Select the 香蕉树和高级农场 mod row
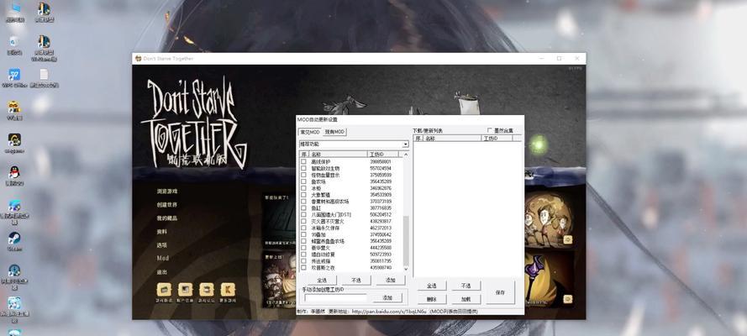The height and width of the screenshot is (336, 747). (351, 202)
